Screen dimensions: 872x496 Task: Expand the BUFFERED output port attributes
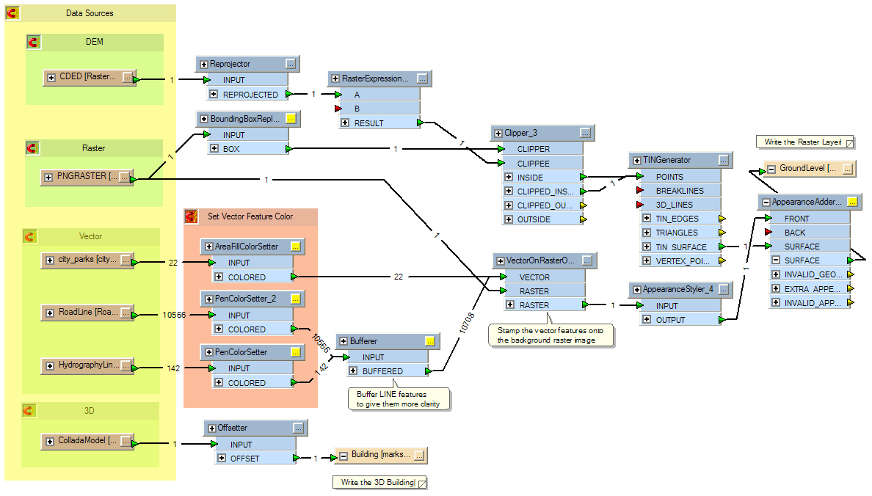tap(353, 371)
